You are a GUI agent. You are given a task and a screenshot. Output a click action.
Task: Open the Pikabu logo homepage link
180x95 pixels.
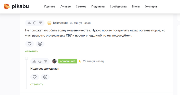tap(16, 6)
